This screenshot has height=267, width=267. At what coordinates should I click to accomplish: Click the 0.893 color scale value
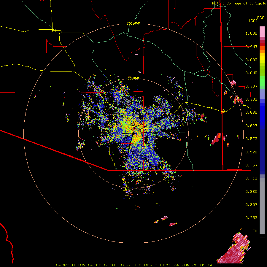[x=251, y=60]
